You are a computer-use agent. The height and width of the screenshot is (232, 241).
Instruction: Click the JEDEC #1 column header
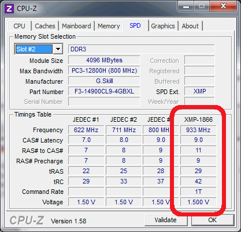click(86, 119)
